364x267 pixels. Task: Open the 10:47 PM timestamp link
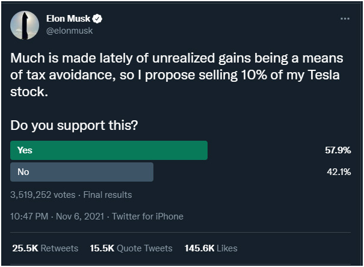click(29, 216)
